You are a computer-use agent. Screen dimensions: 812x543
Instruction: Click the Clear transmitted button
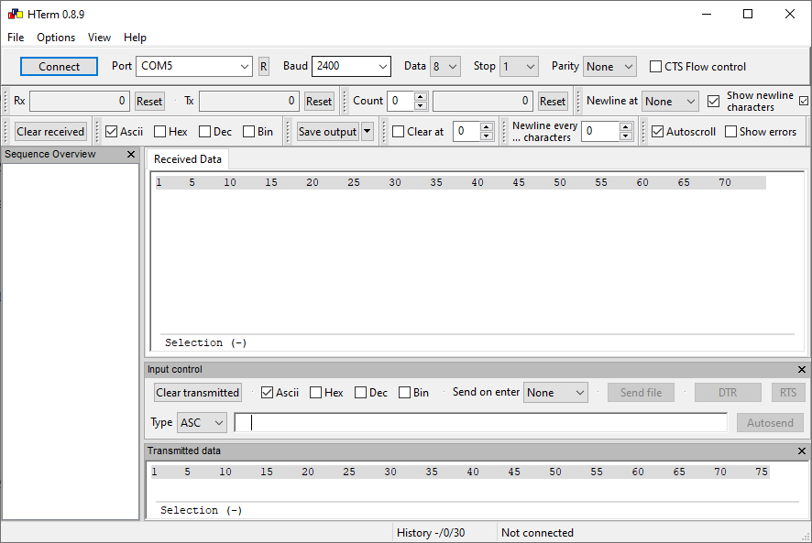[x=197, y=392]
